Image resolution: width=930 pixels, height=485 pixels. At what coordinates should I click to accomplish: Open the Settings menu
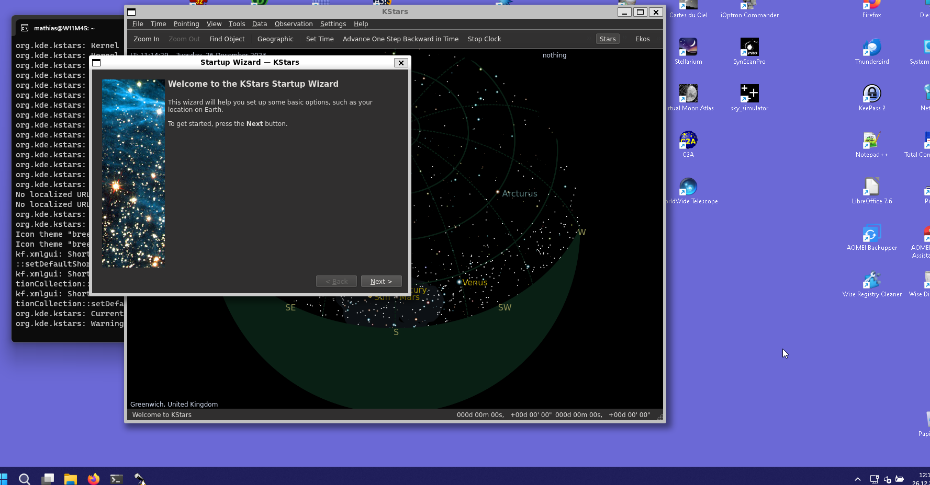pyautogui.click(x=333, y=24)
